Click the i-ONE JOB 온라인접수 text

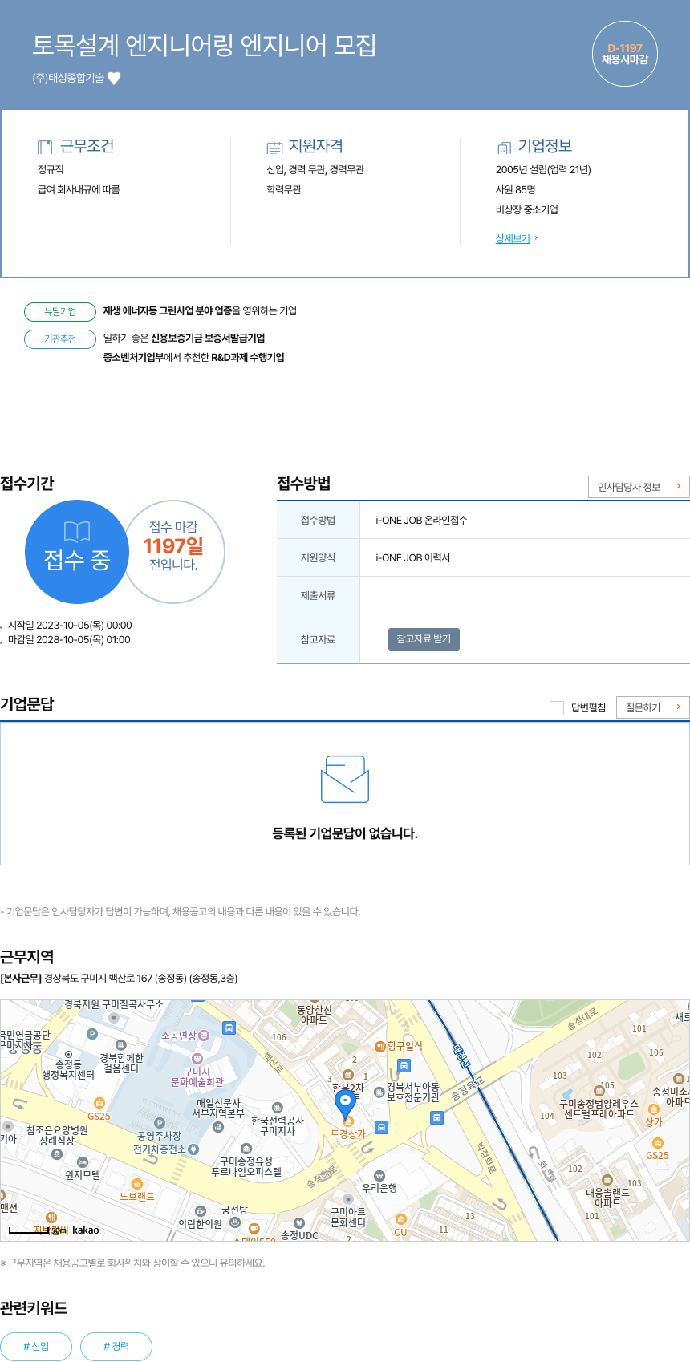[421, 520]
